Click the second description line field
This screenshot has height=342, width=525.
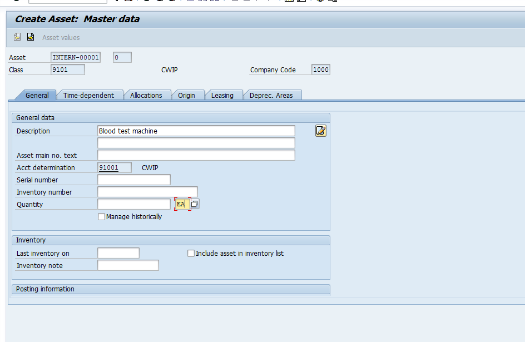pos(196,143)
